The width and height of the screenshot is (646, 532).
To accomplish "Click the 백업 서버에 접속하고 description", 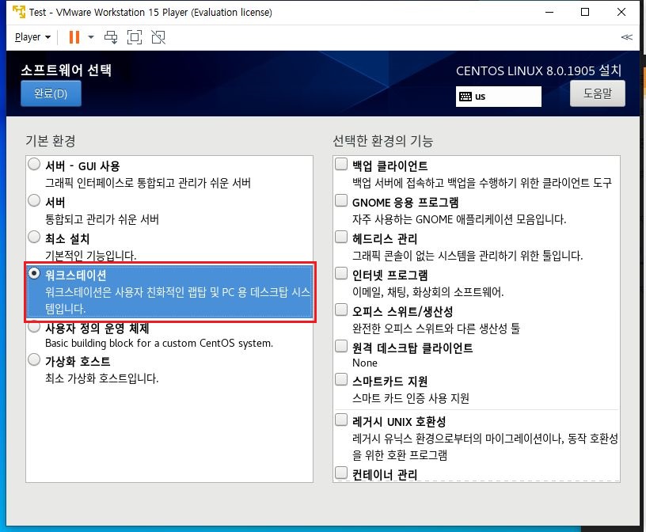I will (x=482, y=183).
